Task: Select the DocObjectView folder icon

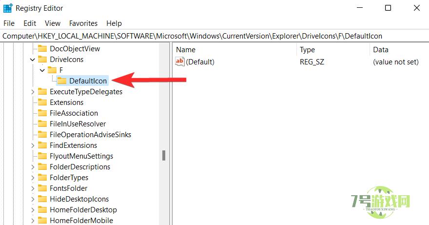Action: [x=42, y=48]
